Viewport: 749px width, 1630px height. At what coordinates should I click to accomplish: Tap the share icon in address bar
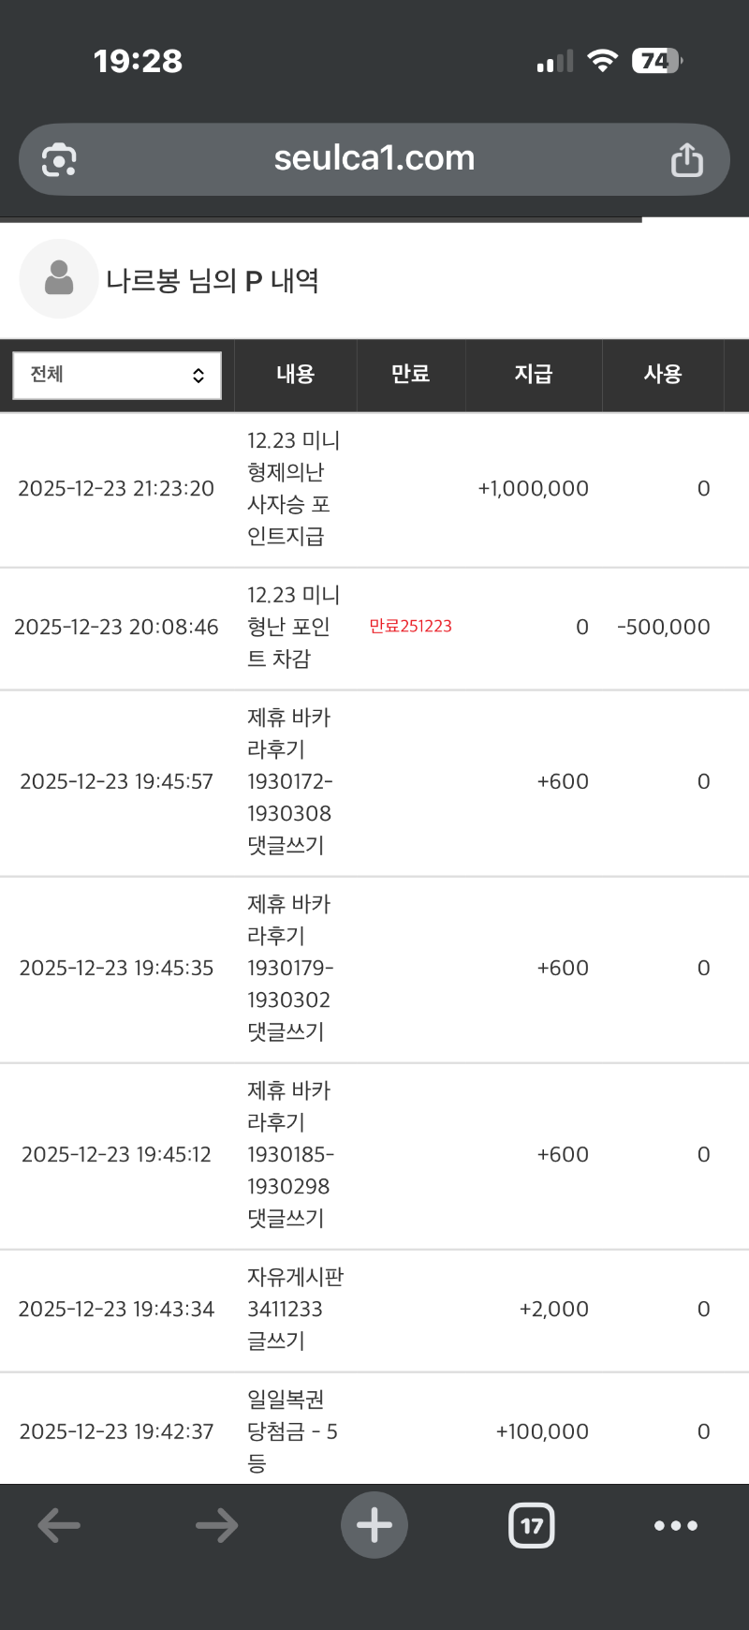[686, 160]
